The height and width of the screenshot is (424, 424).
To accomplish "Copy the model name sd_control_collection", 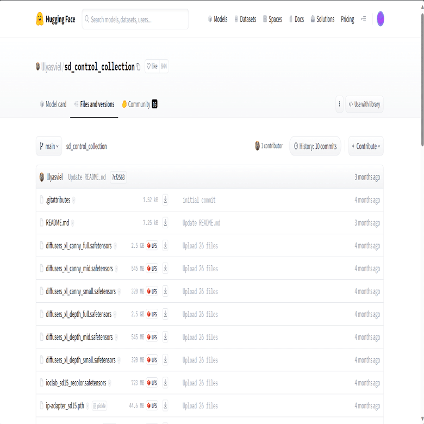I will pos(139,66).
